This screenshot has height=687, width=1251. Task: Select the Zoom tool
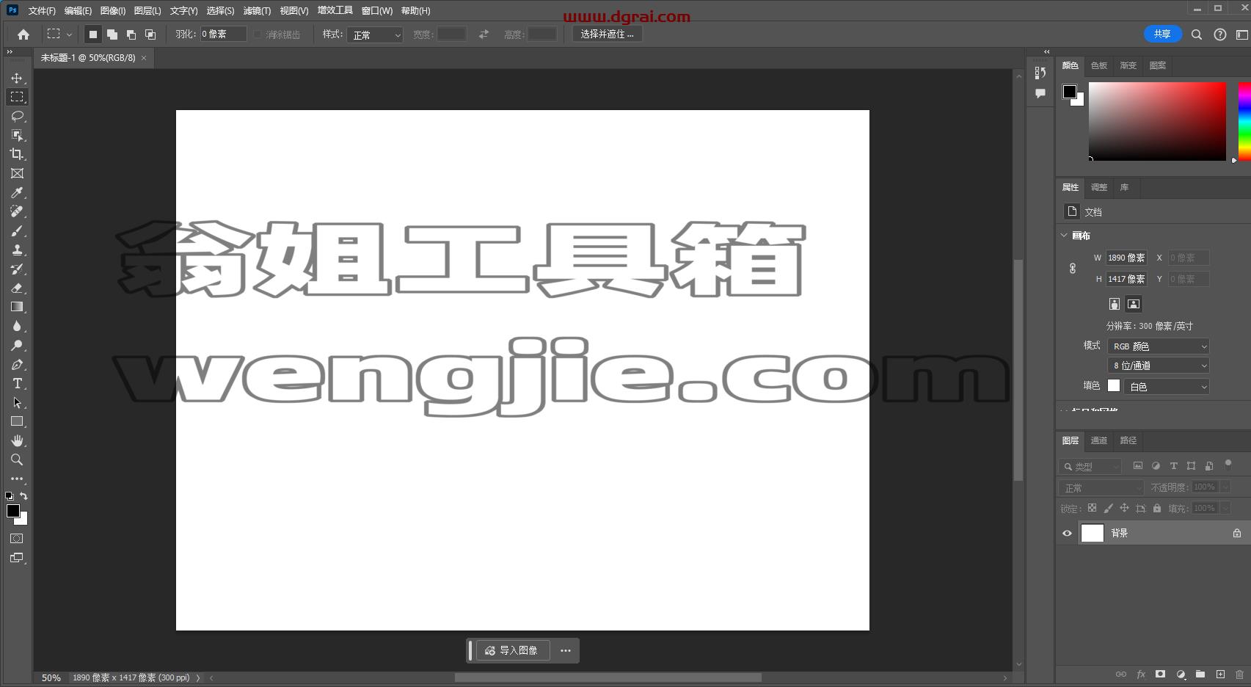pos(17,459)
